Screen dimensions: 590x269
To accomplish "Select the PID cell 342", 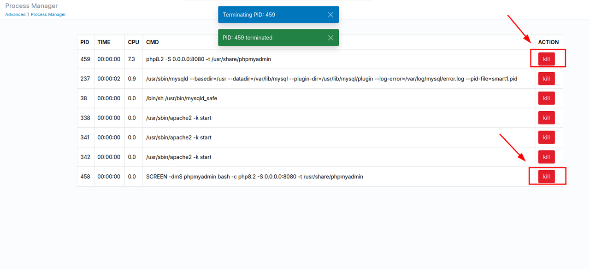I will (x=85, y=157).
